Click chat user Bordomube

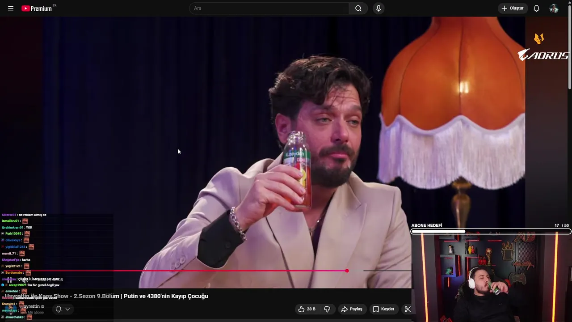[x=13, y=272]
